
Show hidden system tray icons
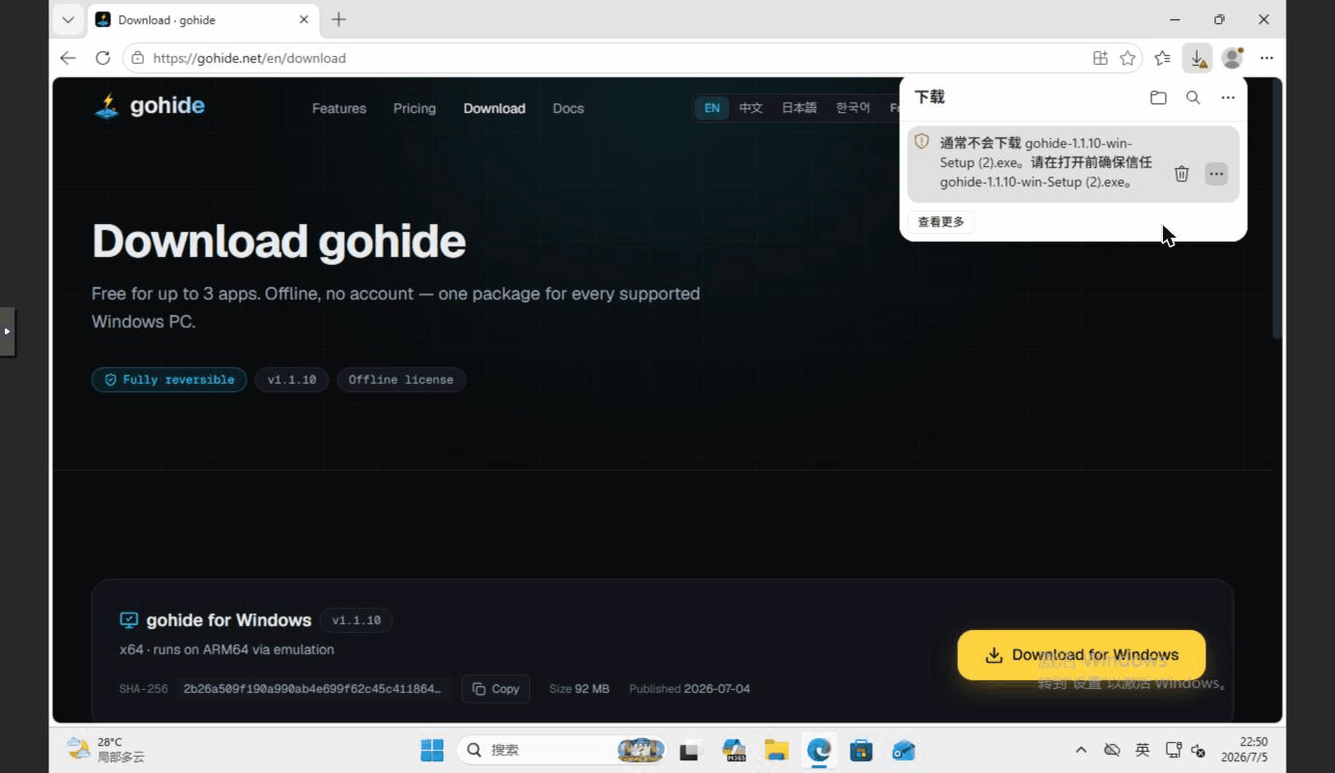click(x=1081, y=750)
